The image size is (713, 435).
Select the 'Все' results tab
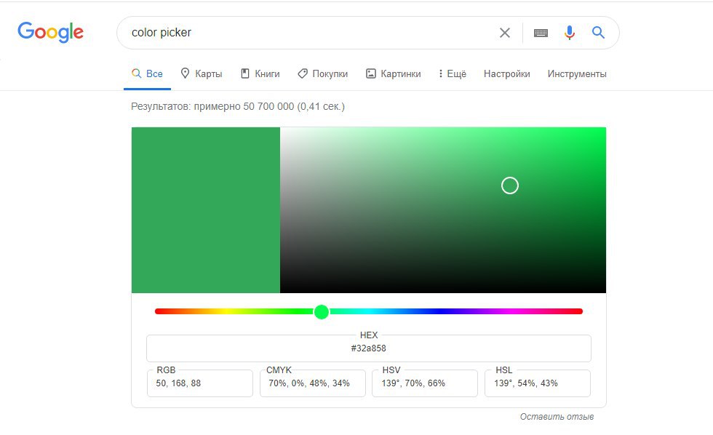147,73
